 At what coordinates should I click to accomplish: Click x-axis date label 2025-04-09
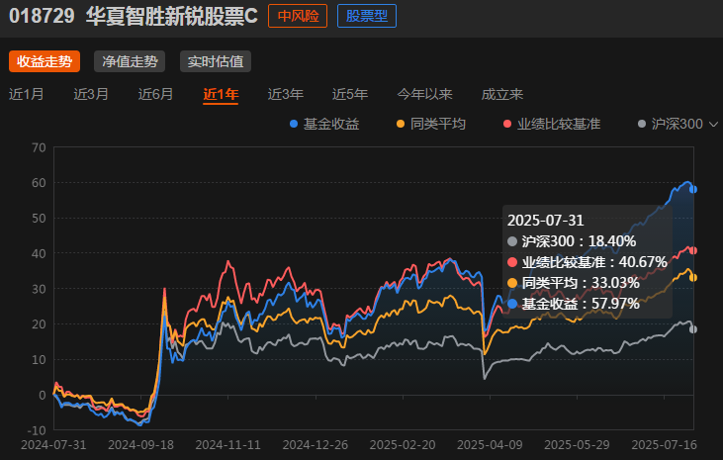pos(490,445)
